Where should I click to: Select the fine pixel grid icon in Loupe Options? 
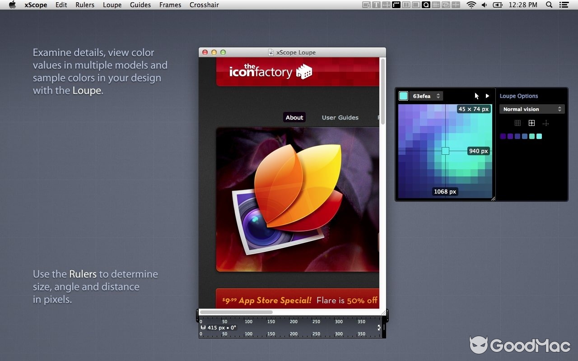(517, 123)
